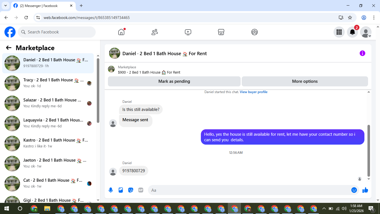Open Daniel's conversation in the chat list
The image size is (380, 214).
pos(48,63)
